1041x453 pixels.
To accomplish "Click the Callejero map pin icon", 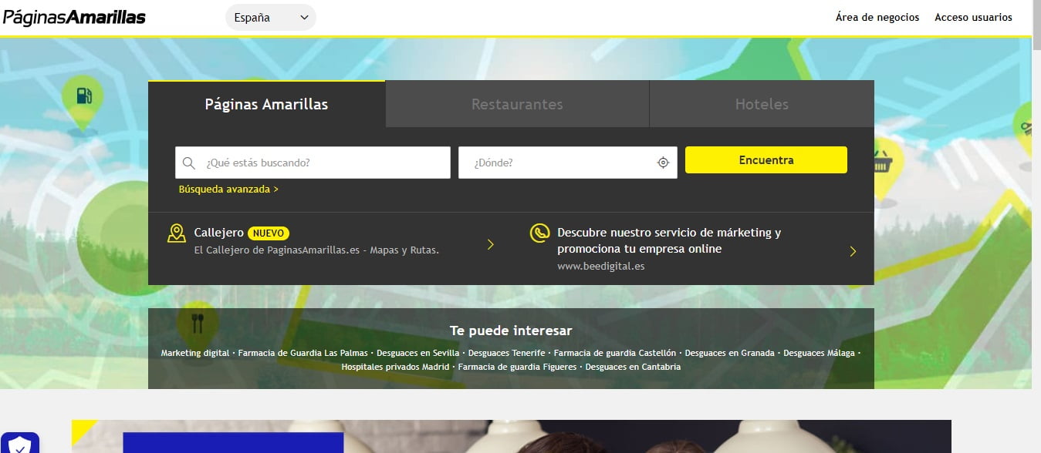I will [177, 233].
